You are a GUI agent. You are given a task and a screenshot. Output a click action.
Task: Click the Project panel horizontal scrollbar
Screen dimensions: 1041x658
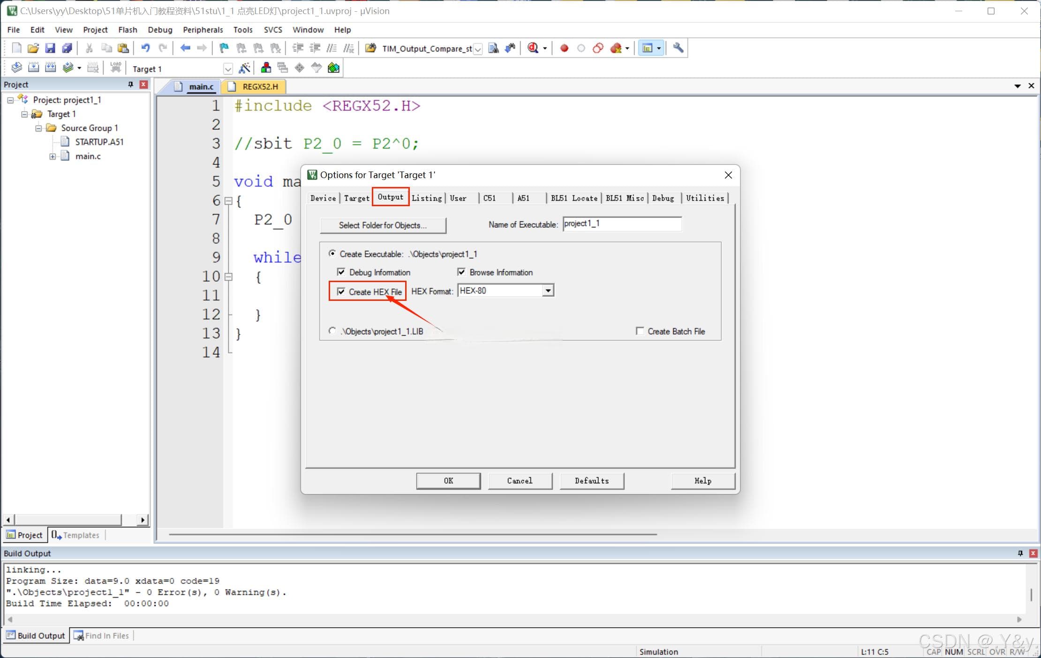[x=68, y=520]
